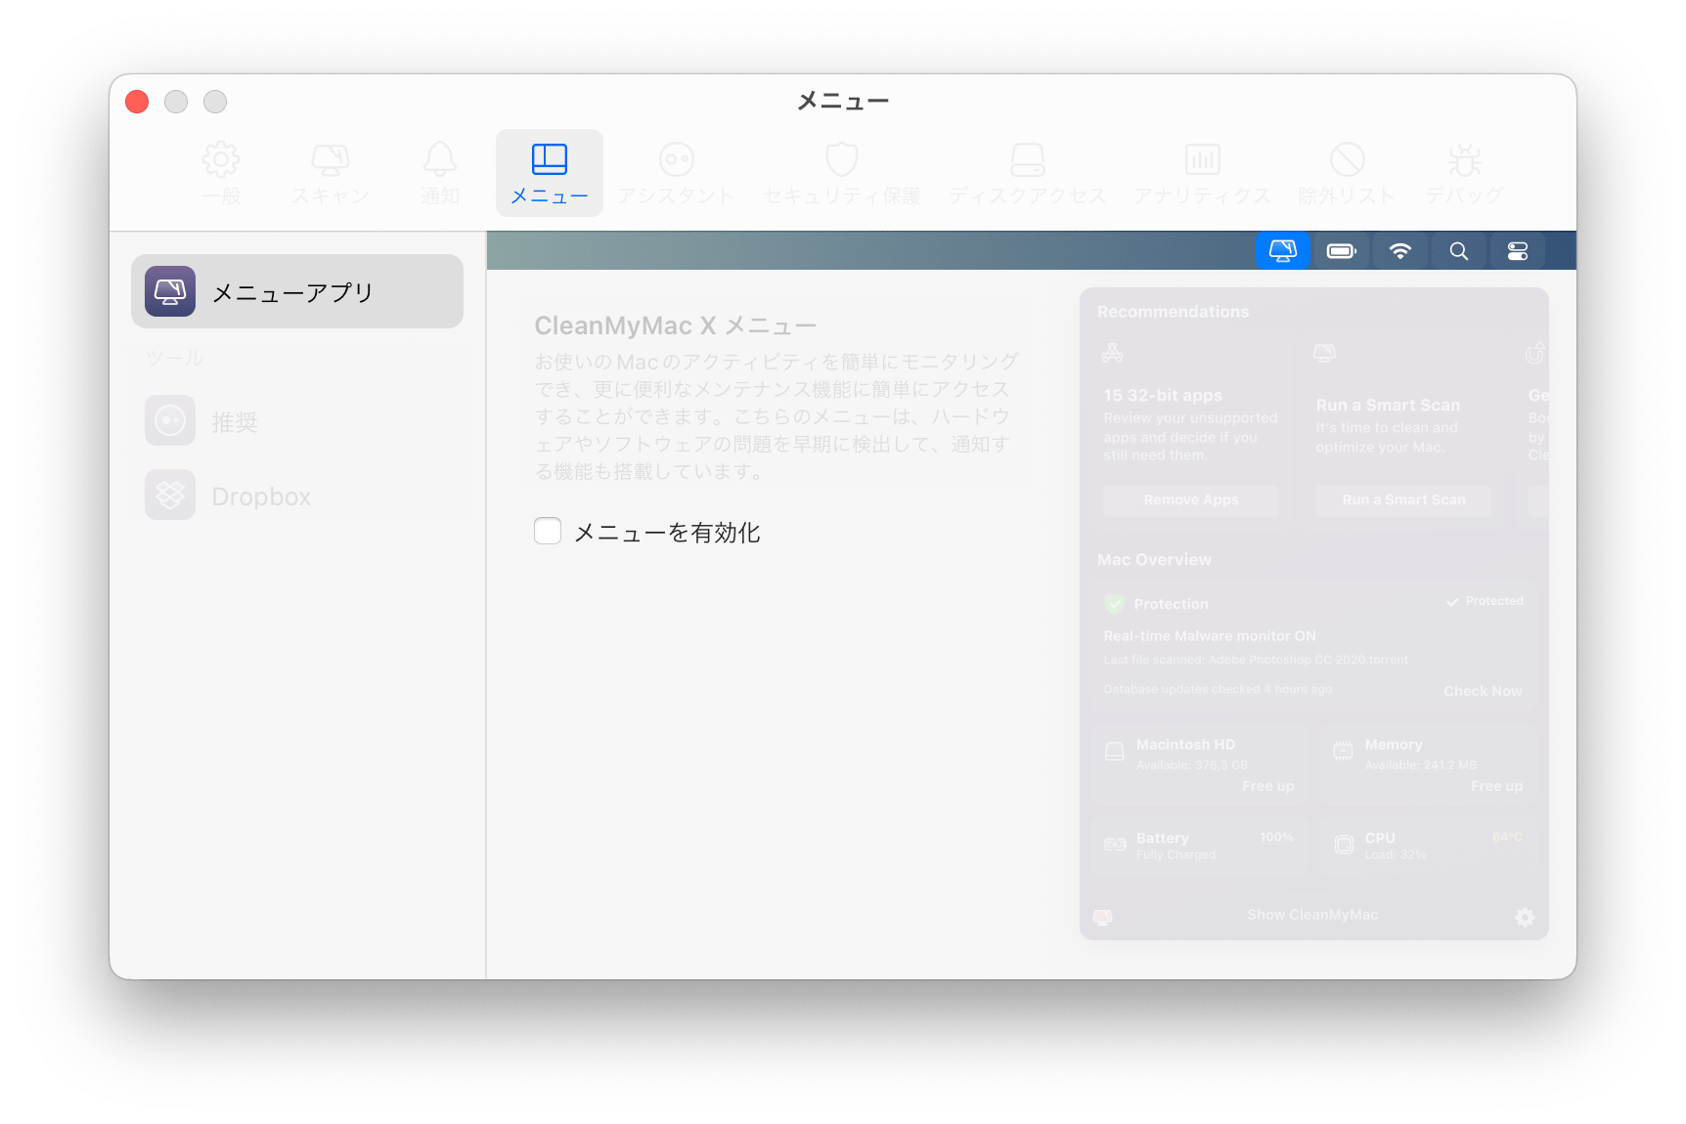Click Free up under Macintosh HD

tap(1267, 786)
